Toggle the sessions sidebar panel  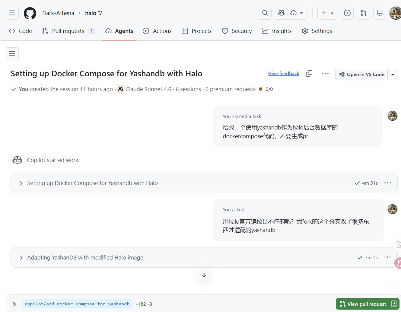(12, 54)
